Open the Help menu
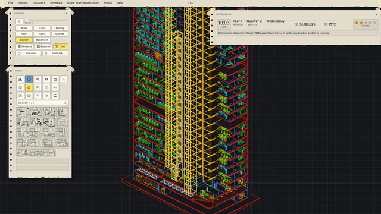Screen dimensions: 381x214 (120, 3)
